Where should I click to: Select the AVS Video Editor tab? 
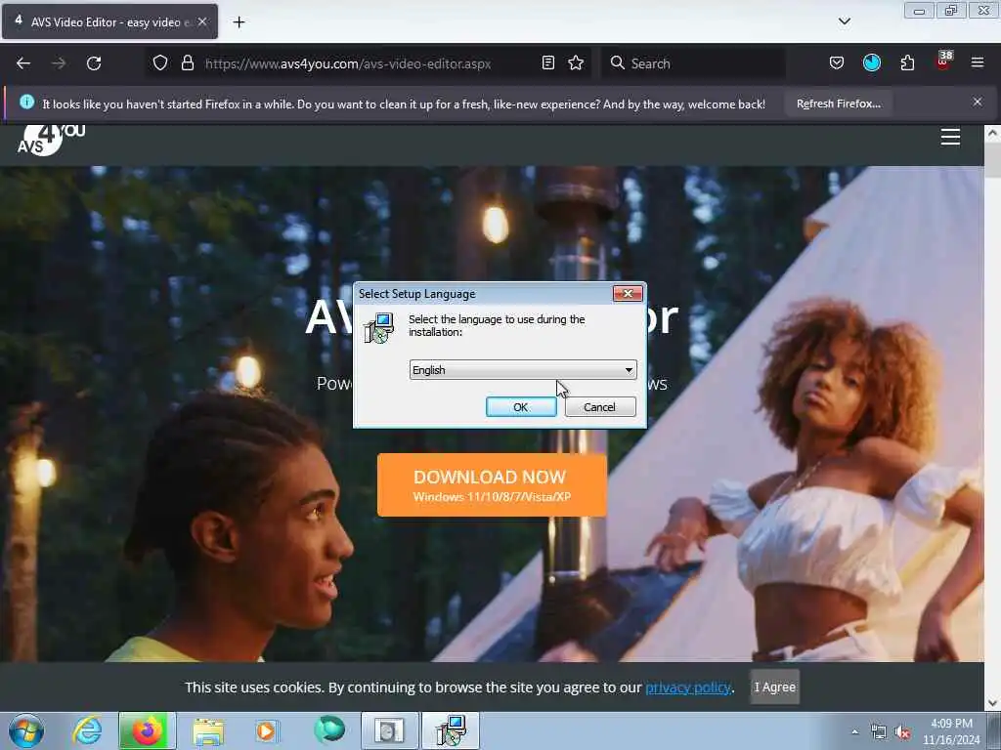[109, 21]
